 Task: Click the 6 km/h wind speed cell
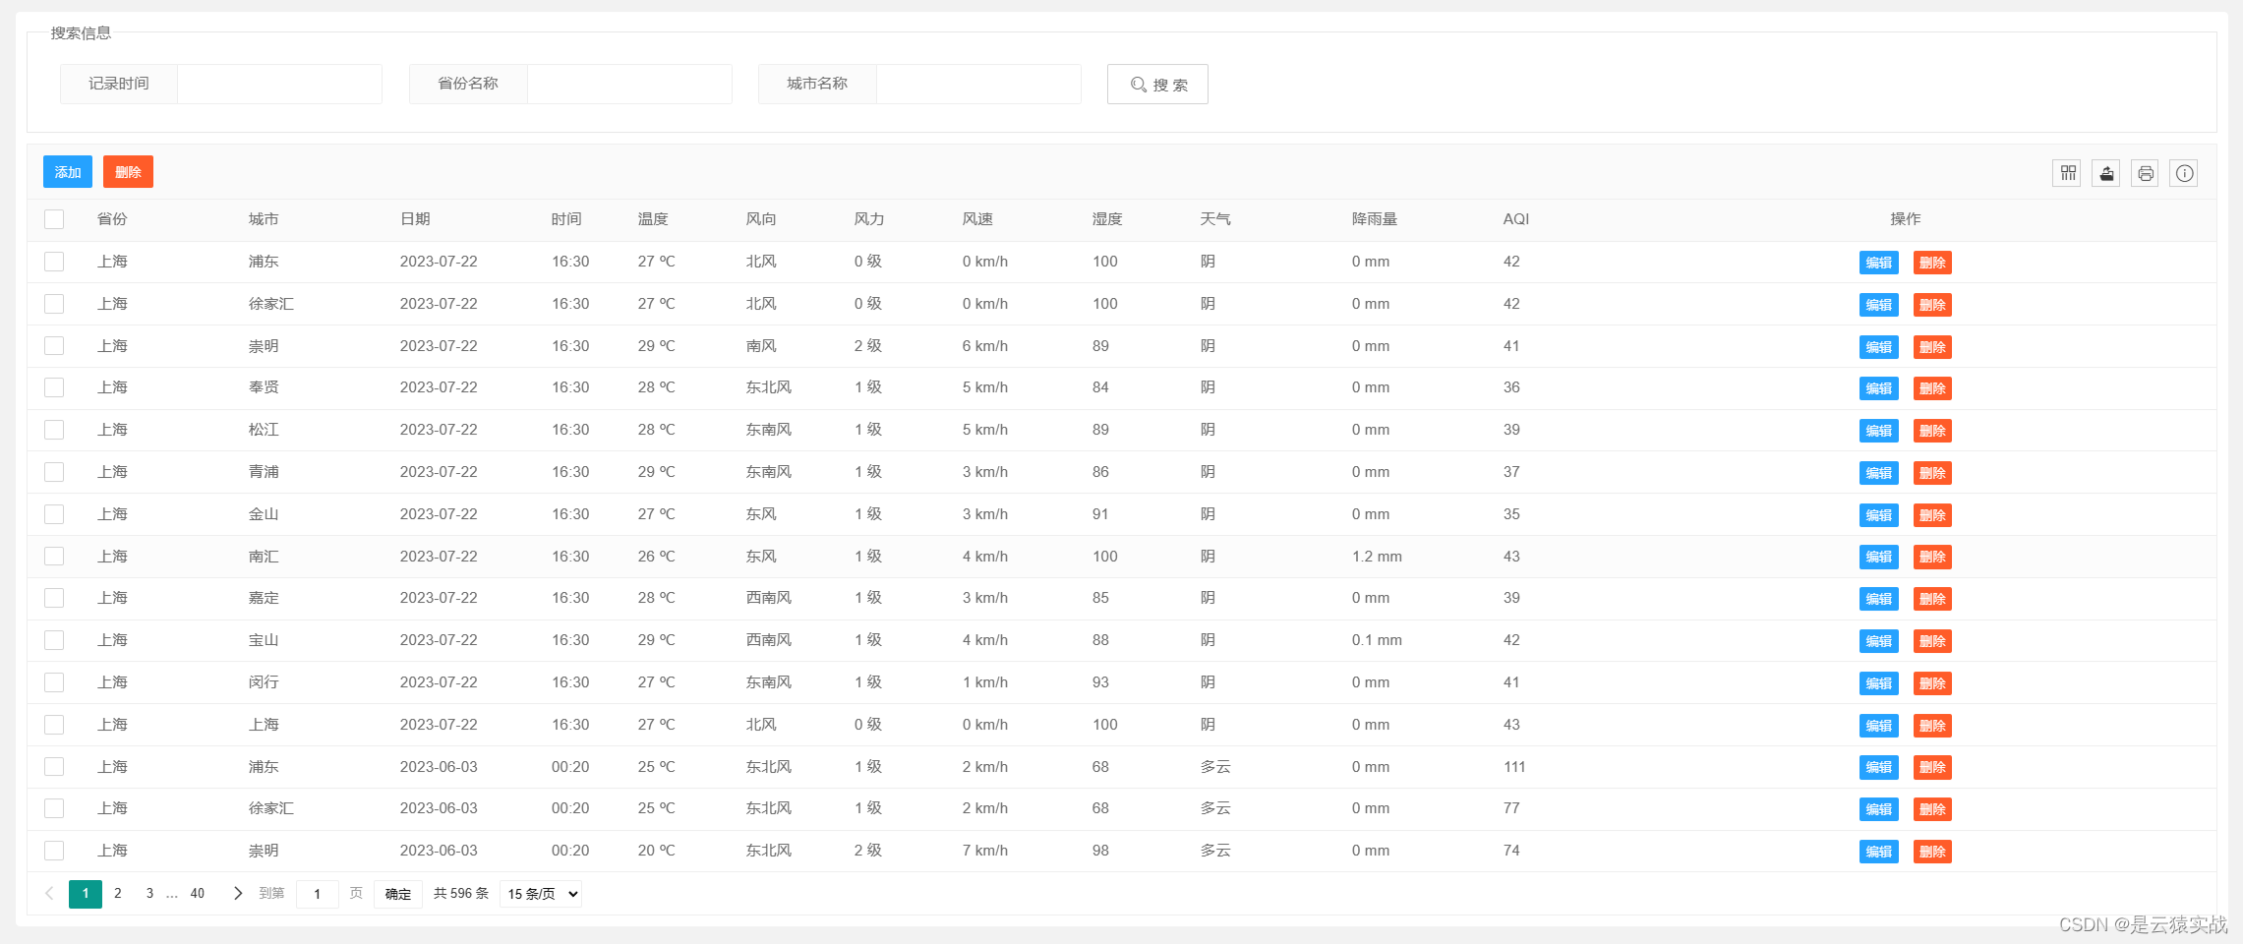(985, 346)
